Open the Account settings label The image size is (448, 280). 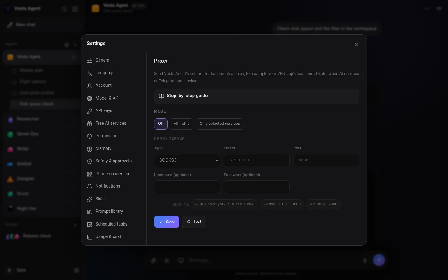pos(104,85)
